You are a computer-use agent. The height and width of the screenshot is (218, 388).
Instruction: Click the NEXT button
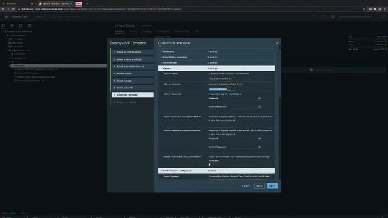pyautogui.click(x=272, y=186)
